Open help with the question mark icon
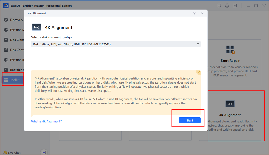 click(x=194, y=13)
